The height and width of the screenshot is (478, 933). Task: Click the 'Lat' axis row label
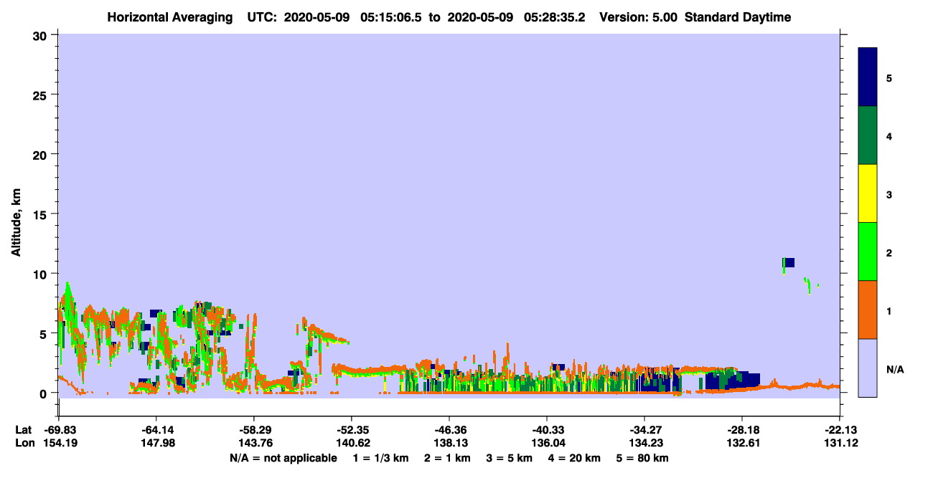(24, 429)
